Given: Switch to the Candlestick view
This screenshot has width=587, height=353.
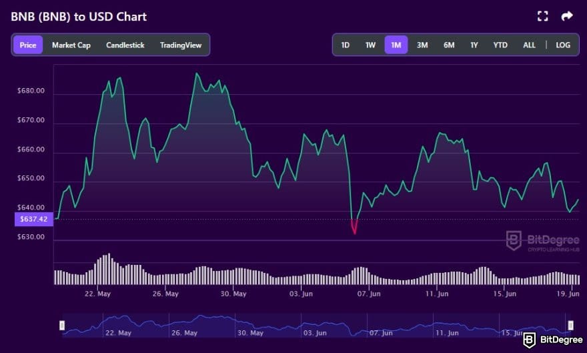Looking at the screenshot, I should pyautogui.click(x=125, y=45).
